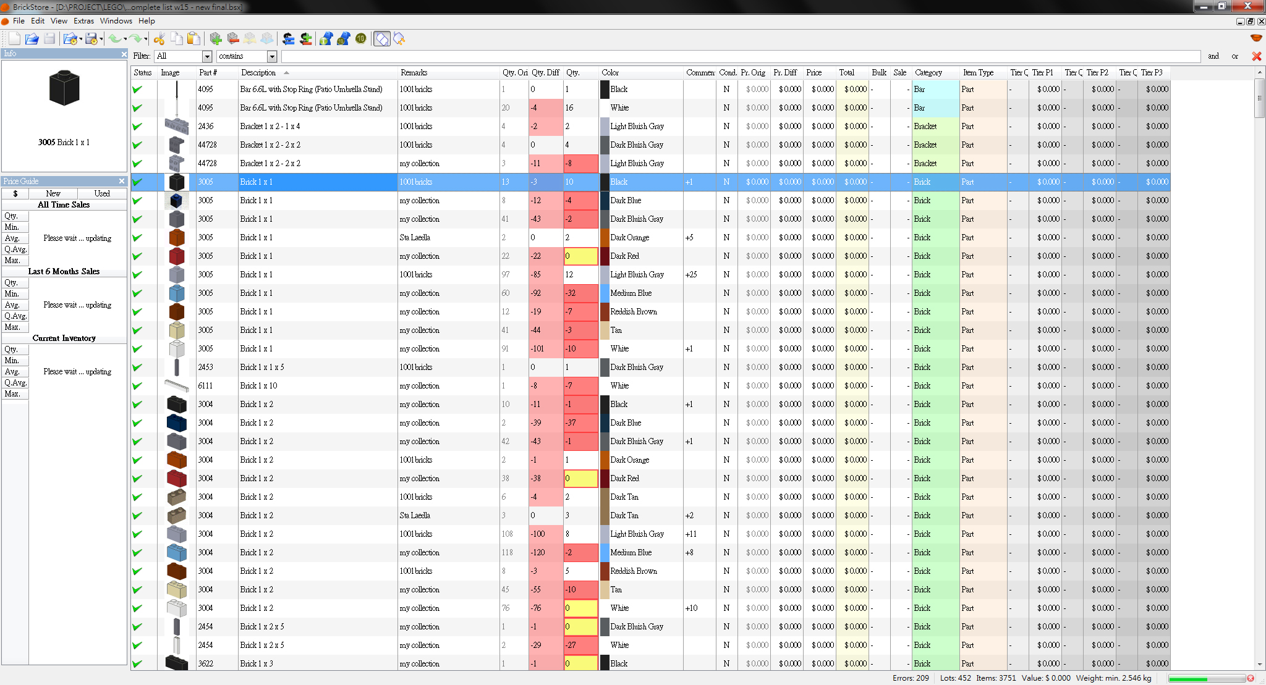Click the Open File folder icon
Viewport: 1266px width, 685px height.
pyautogui.click(x=32, y=39)
